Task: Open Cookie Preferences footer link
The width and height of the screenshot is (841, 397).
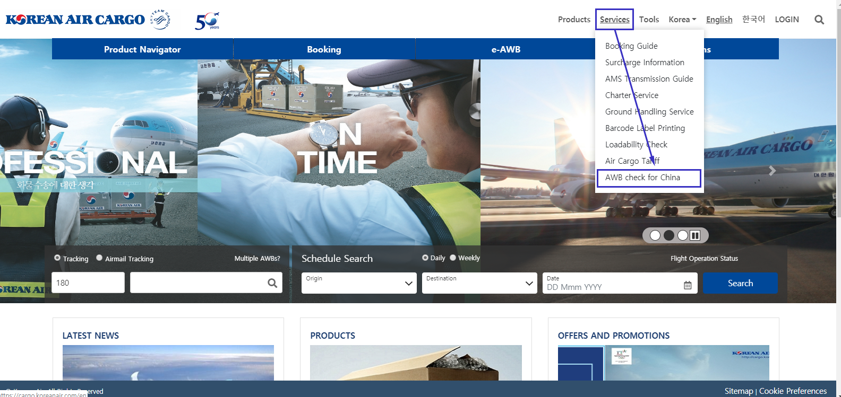Action: click(x=793, y=391)
